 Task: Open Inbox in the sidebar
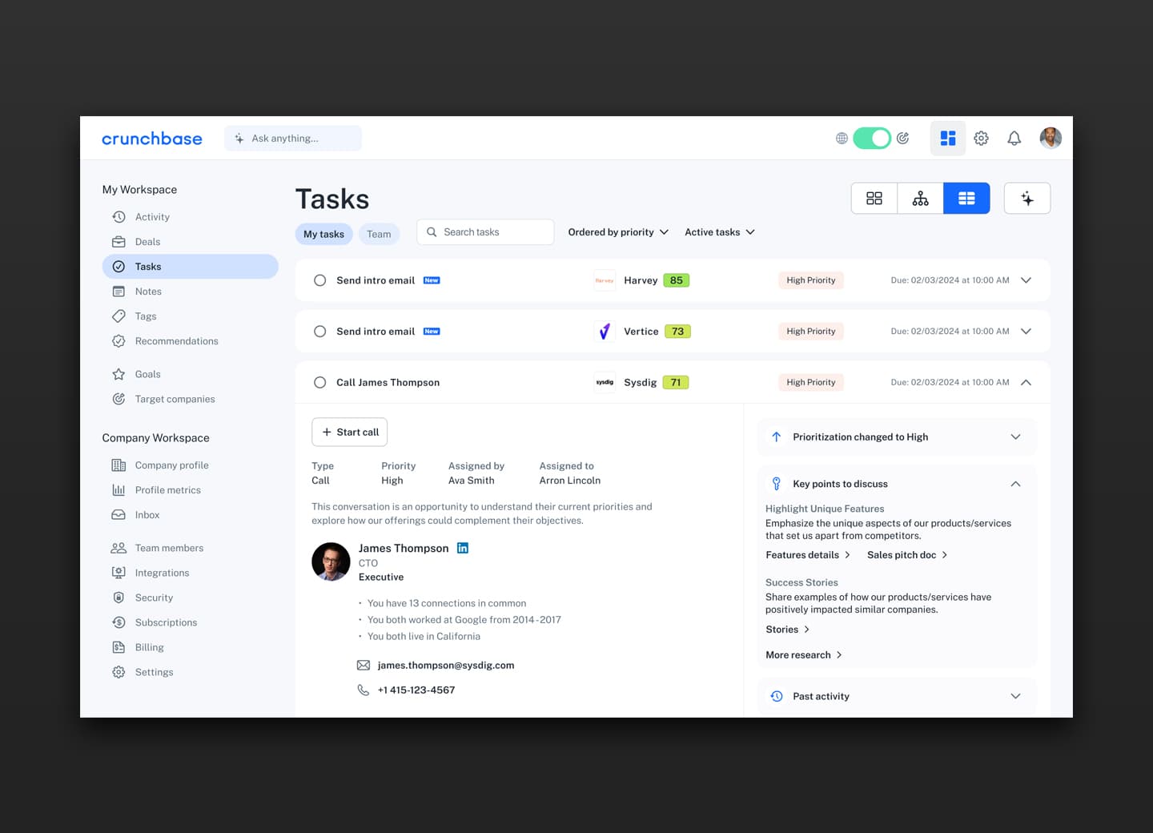[x=190, y=515]
